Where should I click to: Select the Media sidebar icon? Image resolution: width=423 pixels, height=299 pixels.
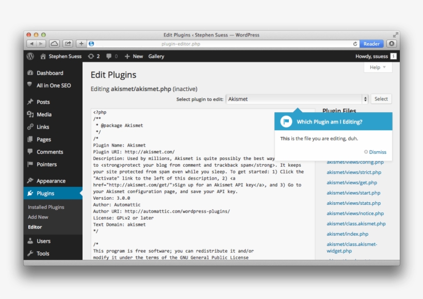coord(31,114)
